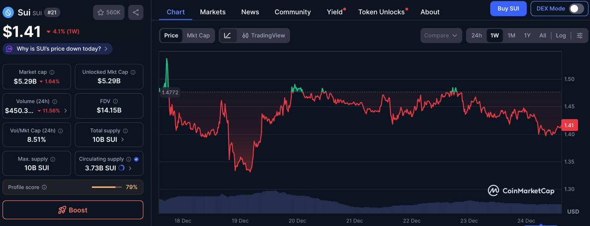Expand 'Why is SUI's price down today?' chevron
The height and width of the screenshot is (226, 590).
click(106, 49)
